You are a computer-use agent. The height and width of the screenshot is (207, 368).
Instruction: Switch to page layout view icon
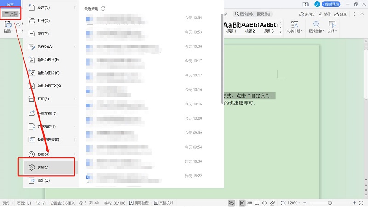coord(242,203)
